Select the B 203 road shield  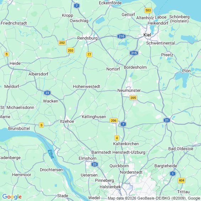point(71,51)
